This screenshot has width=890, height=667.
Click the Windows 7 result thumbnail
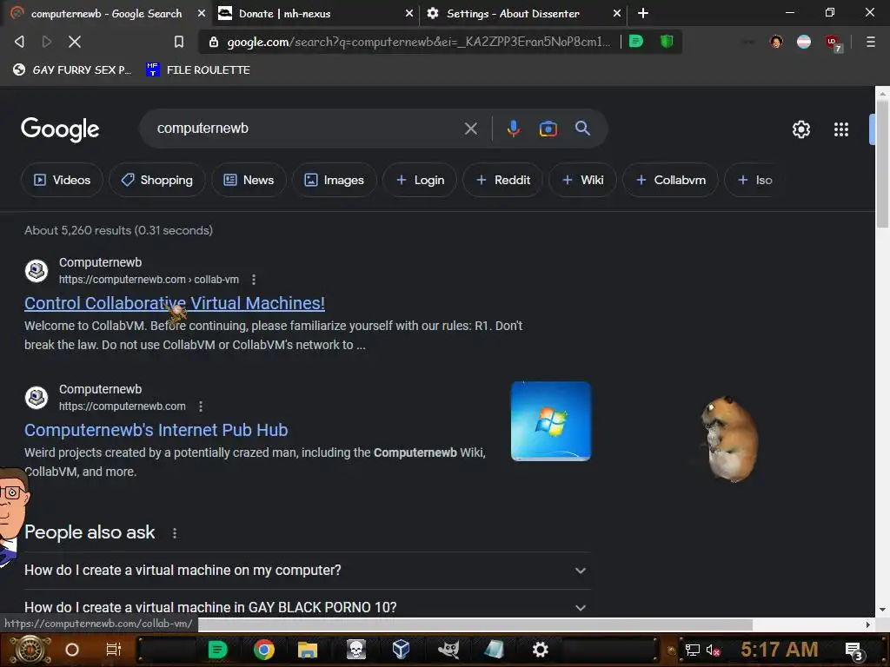click(x=550, y=421)
